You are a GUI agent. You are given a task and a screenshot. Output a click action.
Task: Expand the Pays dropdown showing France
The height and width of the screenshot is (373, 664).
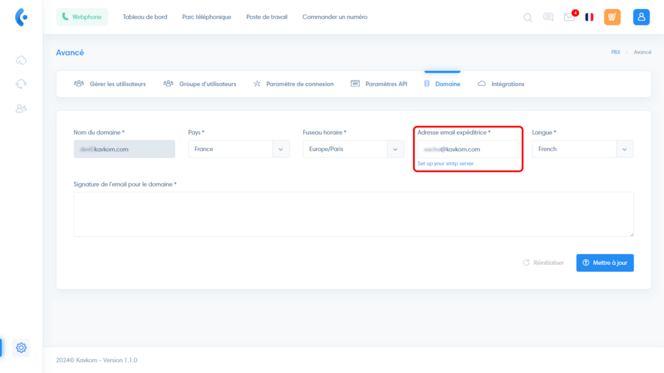[238, 149]
